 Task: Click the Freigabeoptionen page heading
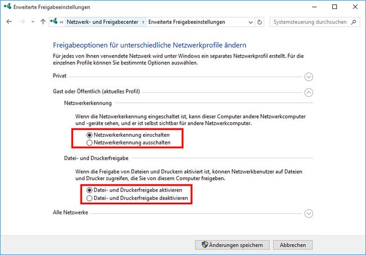(x=150, y=45)
